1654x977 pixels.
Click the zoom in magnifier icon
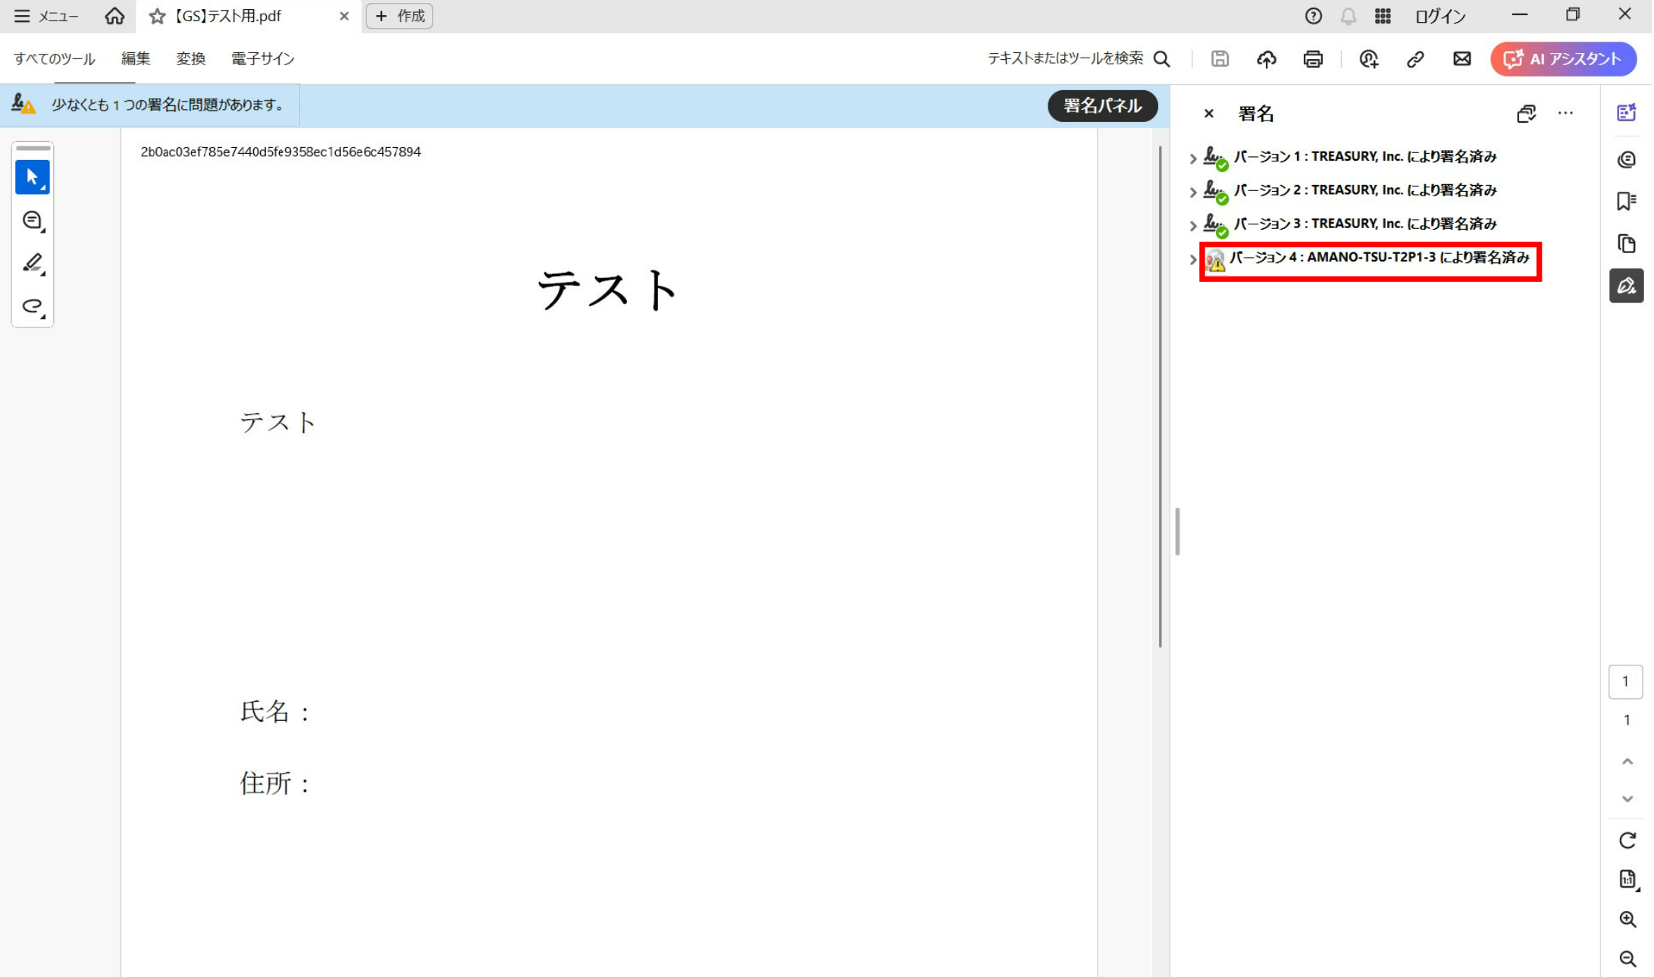point(1627,919)
